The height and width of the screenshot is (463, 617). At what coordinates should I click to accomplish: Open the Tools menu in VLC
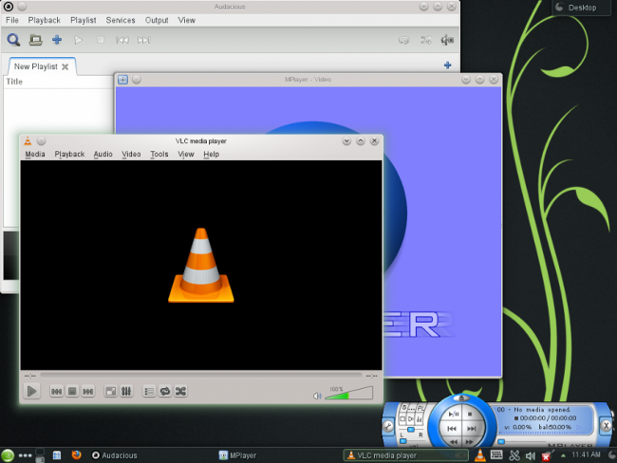coord(159,154)
